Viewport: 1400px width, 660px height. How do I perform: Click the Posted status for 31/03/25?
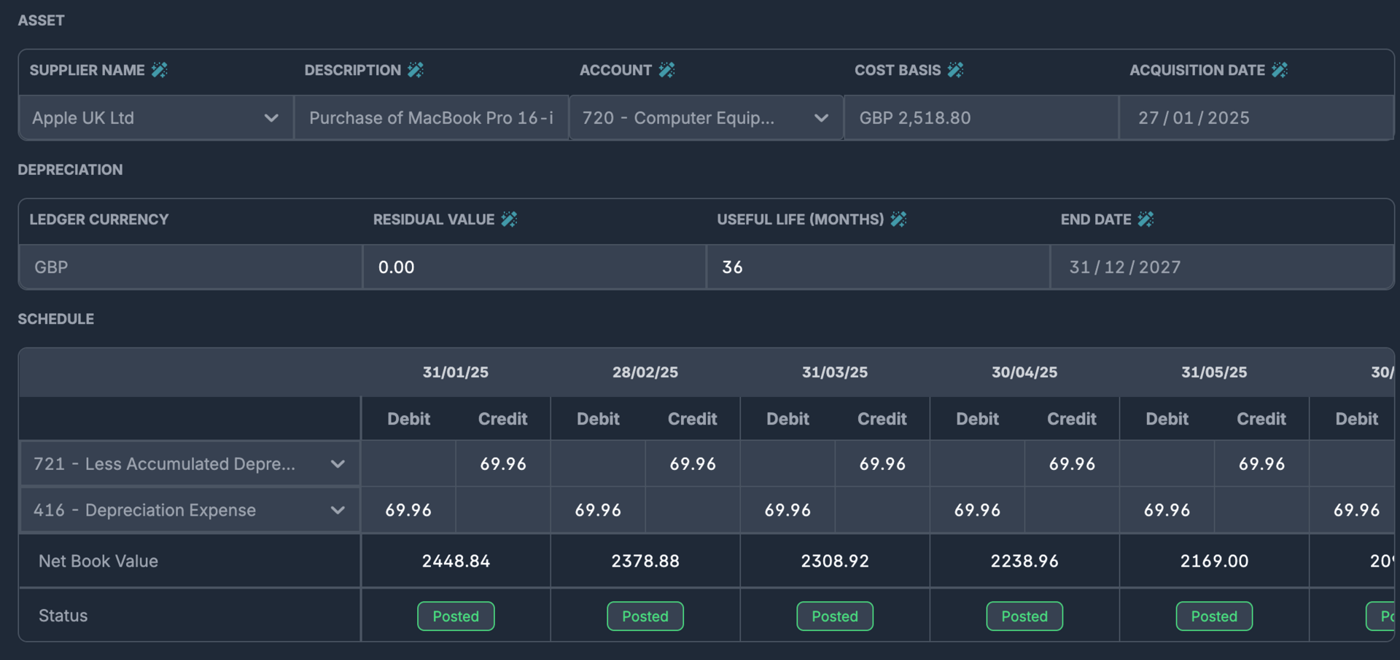pos(835,616)
